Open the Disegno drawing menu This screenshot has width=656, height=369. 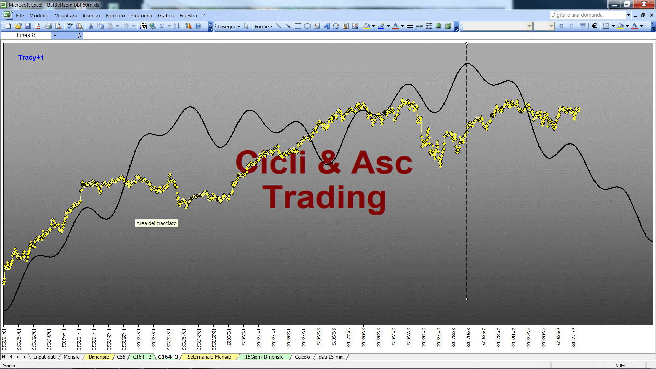click(229, 26)
